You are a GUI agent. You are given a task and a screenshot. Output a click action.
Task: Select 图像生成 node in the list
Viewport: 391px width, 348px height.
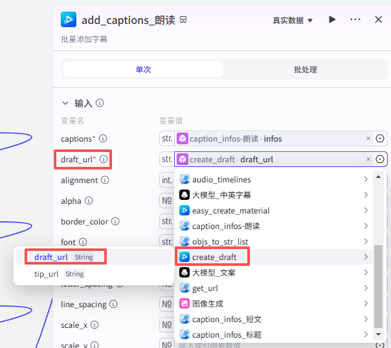click(207, 303)
